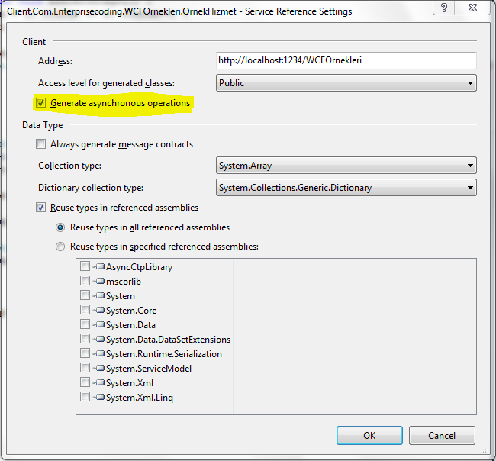
Task: Check the System.ServiceModel checkbox
Action: pos(85,368)
